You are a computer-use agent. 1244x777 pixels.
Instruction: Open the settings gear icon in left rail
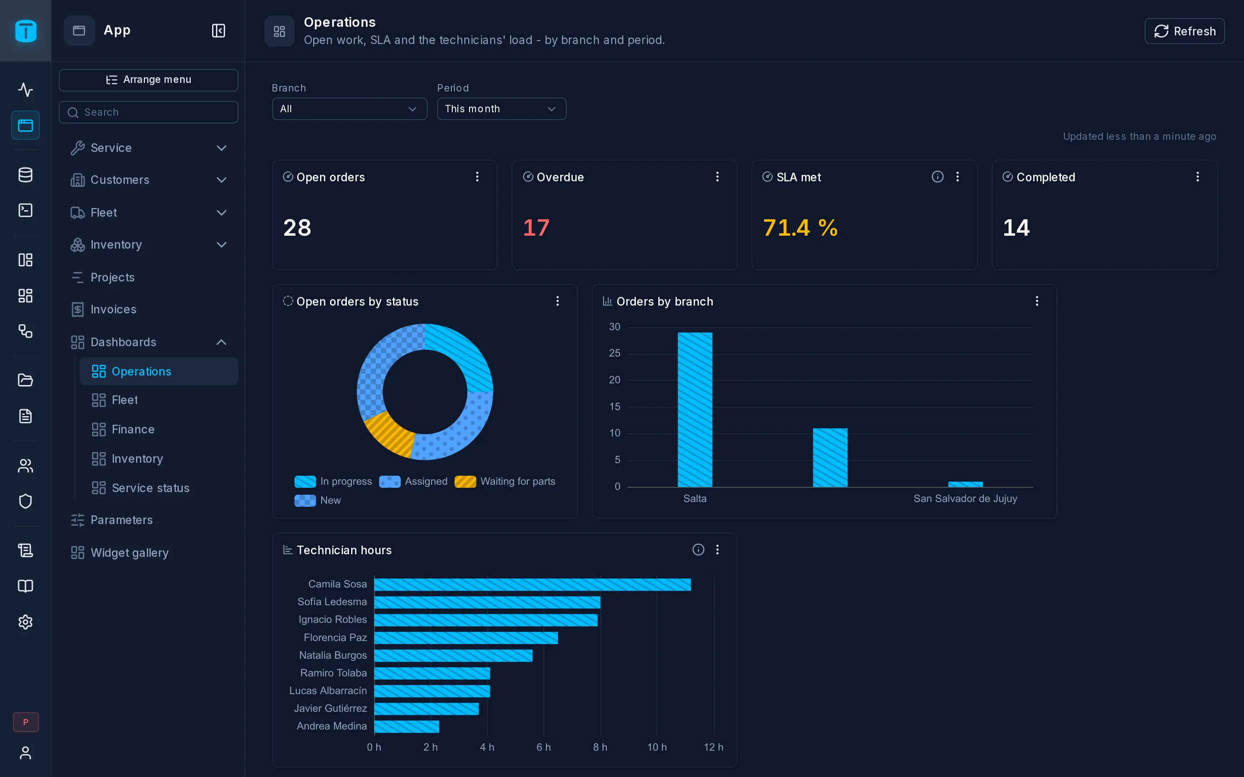point(25,622)
